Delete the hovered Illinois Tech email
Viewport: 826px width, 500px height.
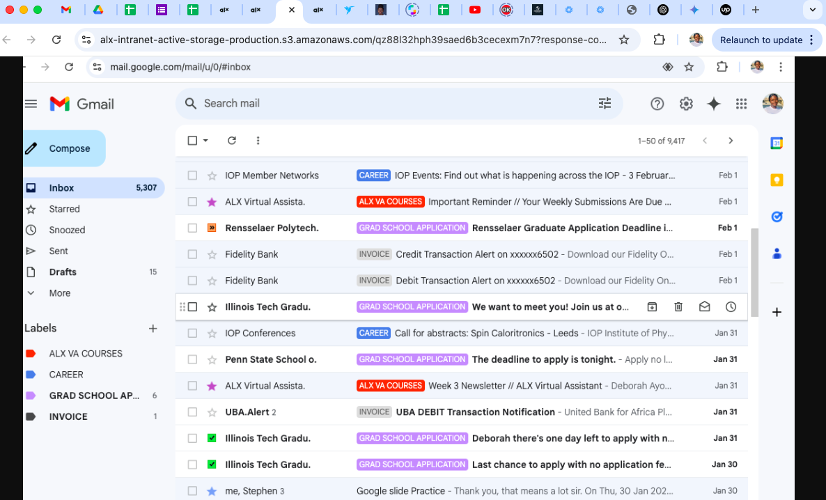click(678, 307)
